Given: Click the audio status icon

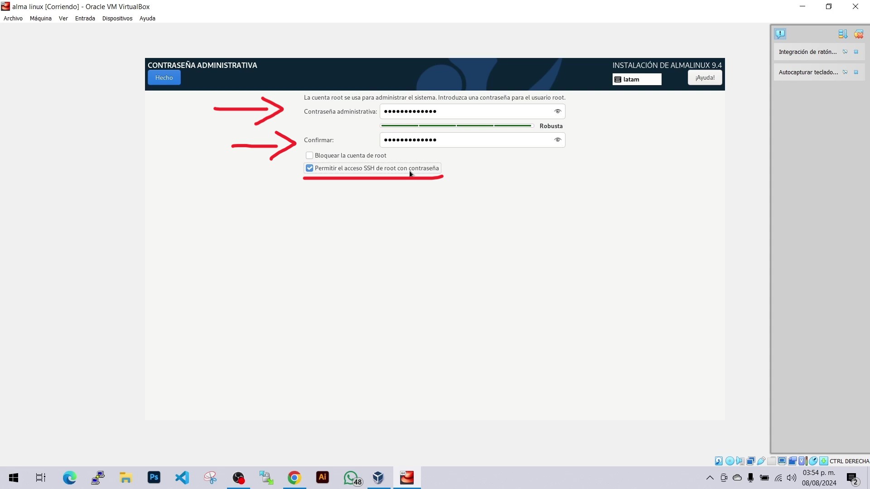Looking at the screenshot, I should tap(740, 461).
